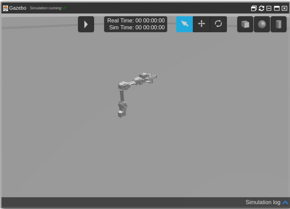Close the Gazebo panel
290x209 pixels.
click(284, 8)
